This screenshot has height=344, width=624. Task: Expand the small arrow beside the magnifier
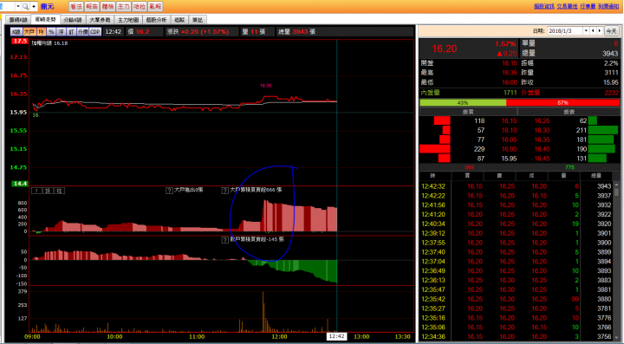[34, 6]
